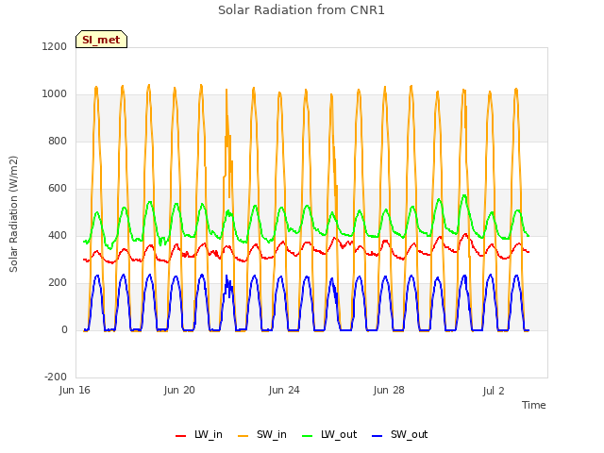Click the Jun 28 x-axis tick label
604x453 pixels.
click(x=389, y=390)
